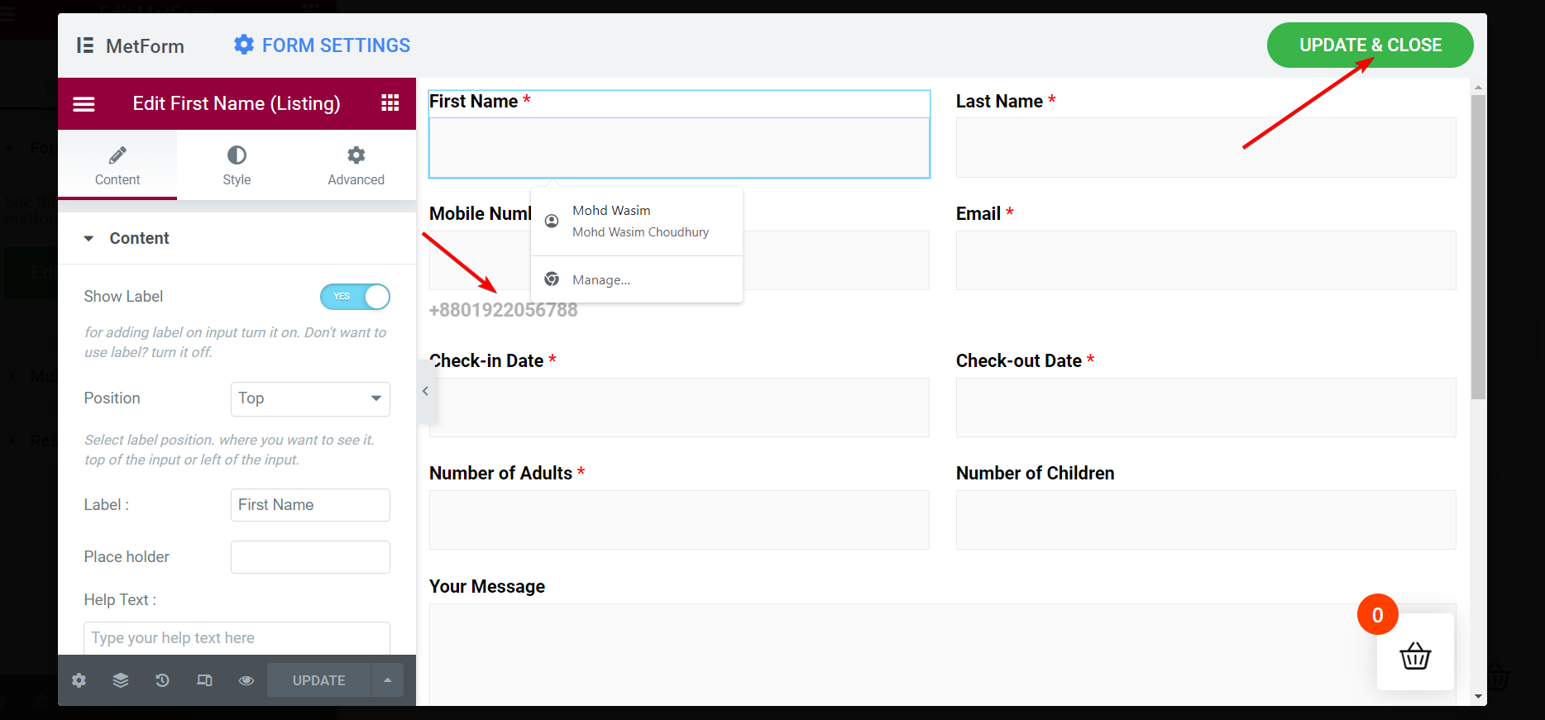Click the Update & Close button
The image size is (1545, 720).
click(x=1370, y=45)
